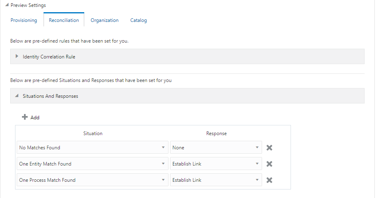Open the One Entity Match Found dropdown
Image resolution: width=376 pixels, height=198 pixels.
point(163,164)
